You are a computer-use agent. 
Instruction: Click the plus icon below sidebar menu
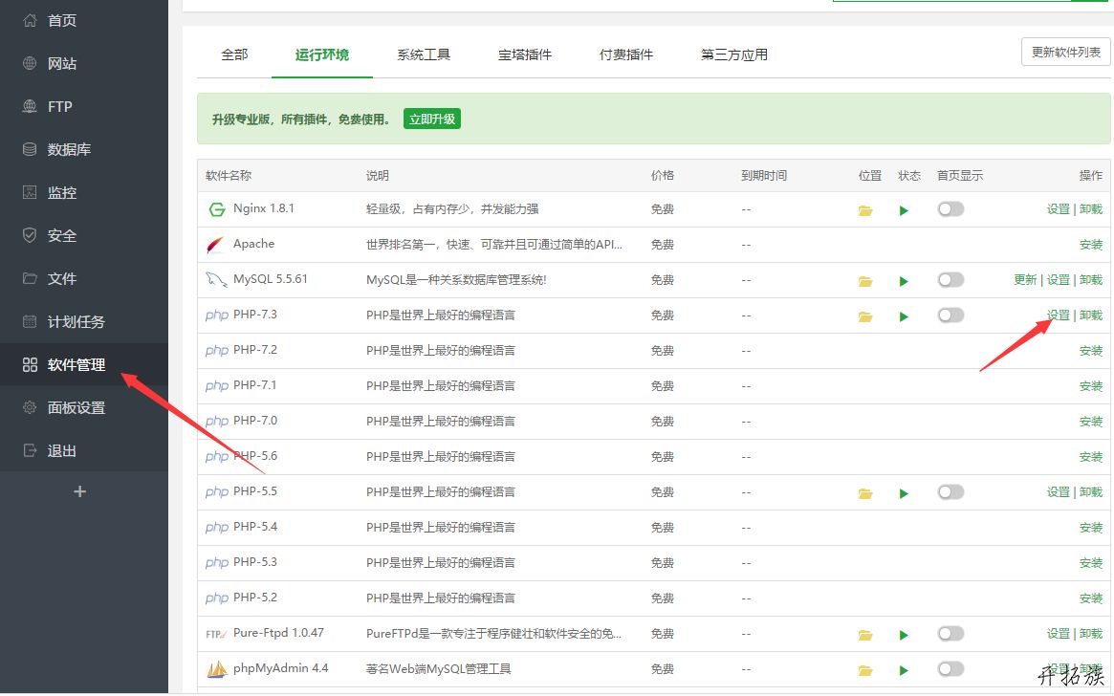click(x=79, y=491)
